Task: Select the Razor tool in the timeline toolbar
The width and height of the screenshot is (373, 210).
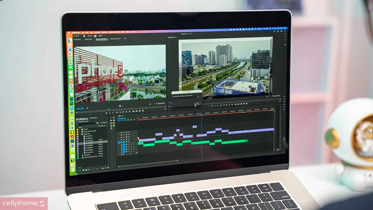Action: [113, 121]
